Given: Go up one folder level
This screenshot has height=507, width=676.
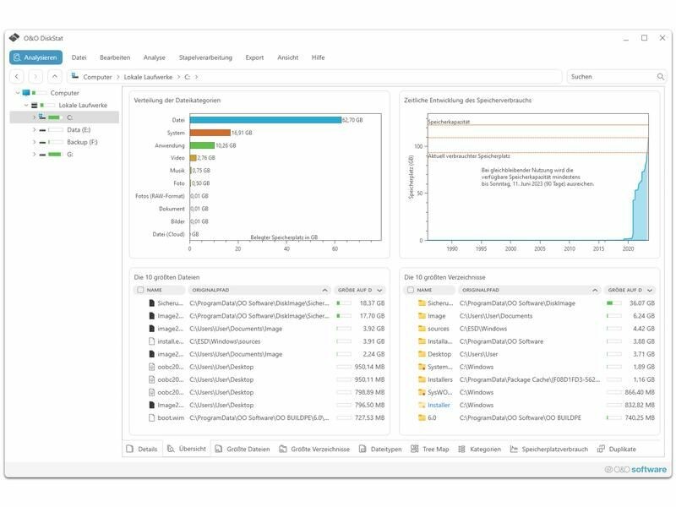Looking at the screenshot, I should [54, 77].
